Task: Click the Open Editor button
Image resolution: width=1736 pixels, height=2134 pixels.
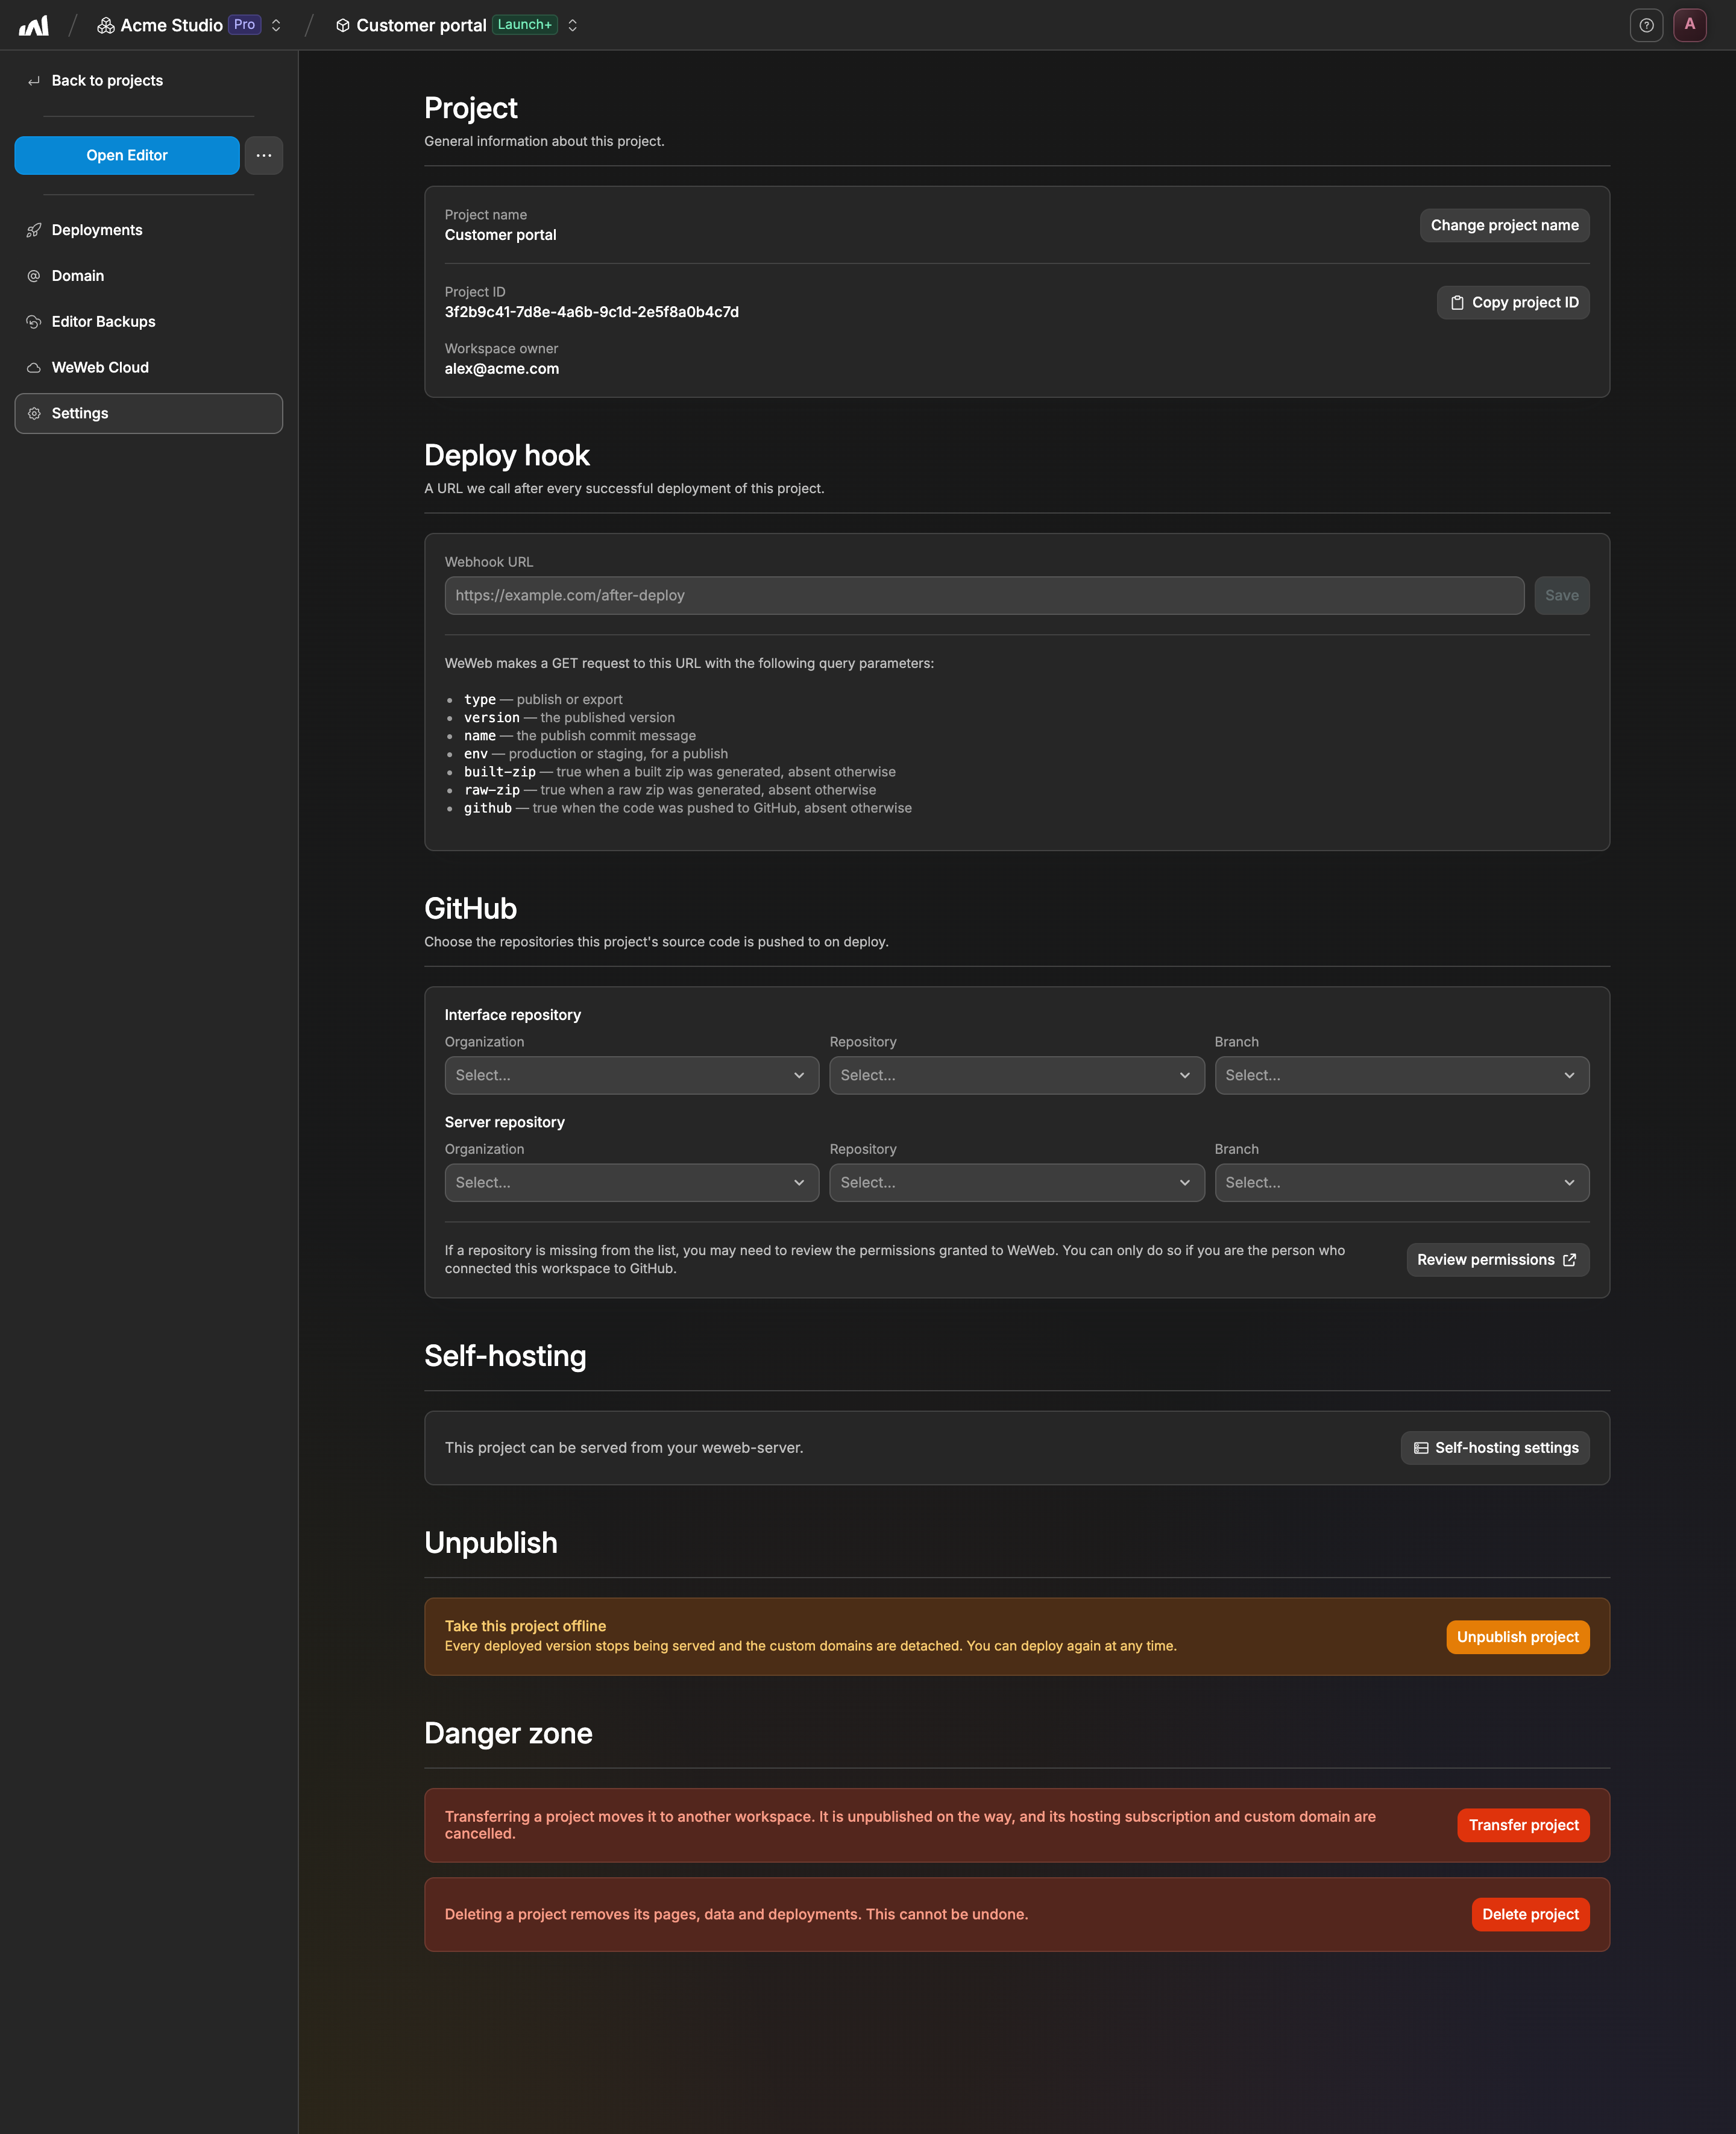Action: [127, 155]
